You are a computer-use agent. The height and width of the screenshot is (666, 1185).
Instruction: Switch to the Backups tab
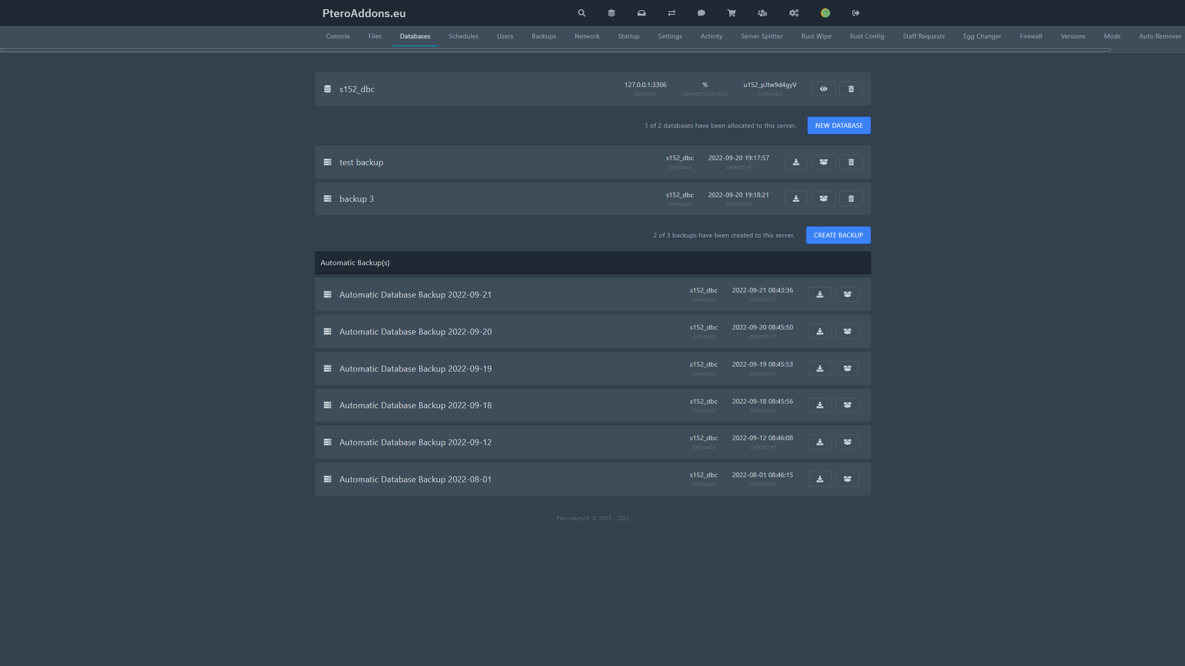point(543,36)
